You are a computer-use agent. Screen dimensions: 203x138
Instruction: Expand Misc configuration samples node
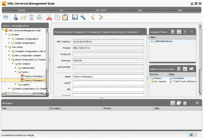tap(9, 55)
